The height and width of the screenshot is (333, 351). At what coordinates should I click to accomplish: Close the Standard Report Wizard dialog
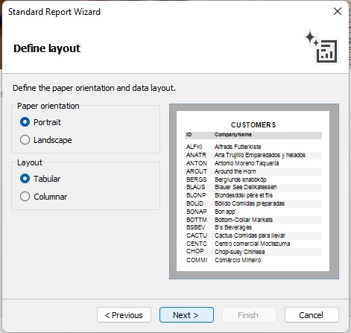[338, 11]
